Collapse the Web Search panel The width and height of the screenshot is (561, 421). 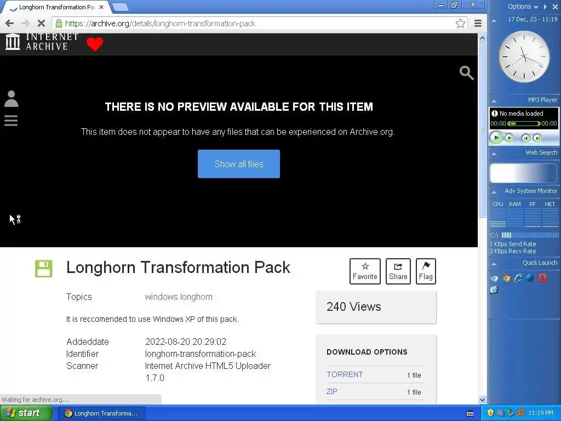pyautogui.click(x=494, y=153)
